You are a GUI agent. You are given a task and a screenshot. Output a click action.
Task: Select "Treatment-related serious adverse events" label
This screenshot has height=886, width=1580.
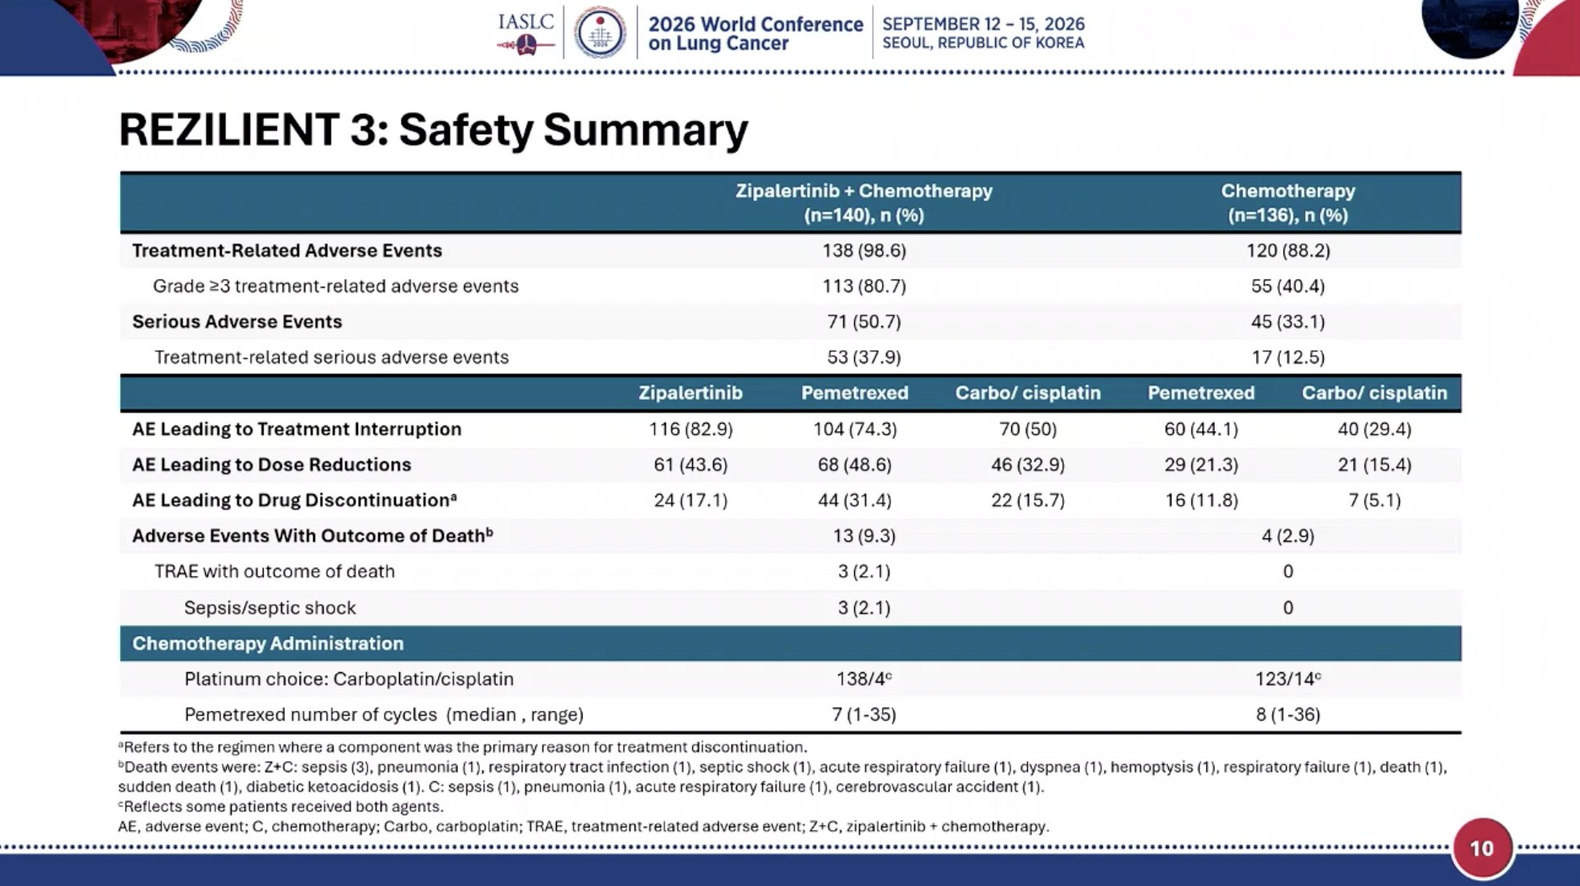tap(332, 357)
